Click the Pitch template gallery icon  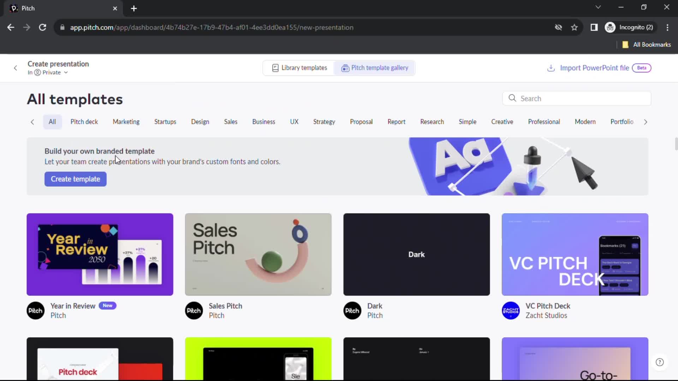(345, 68)
